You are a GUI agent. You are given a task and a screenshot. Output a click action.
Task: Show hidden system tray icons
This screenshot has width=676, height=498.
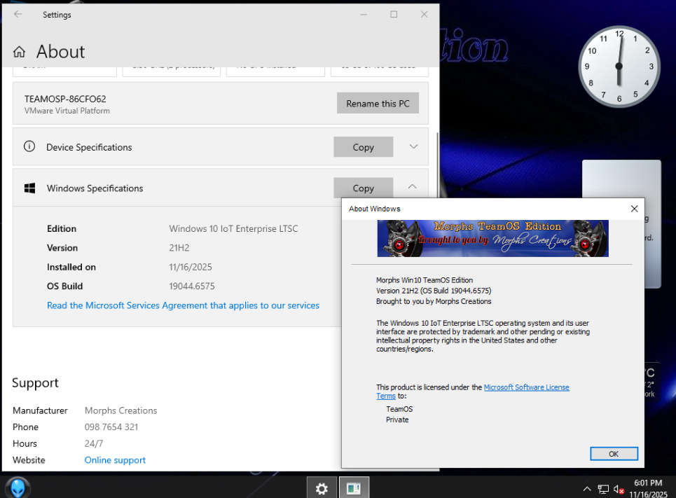click(x=587, y=489)
